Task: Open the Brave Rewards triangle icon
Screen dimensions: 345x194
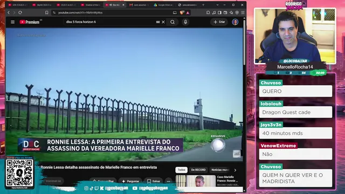Action: coord(188,13)
